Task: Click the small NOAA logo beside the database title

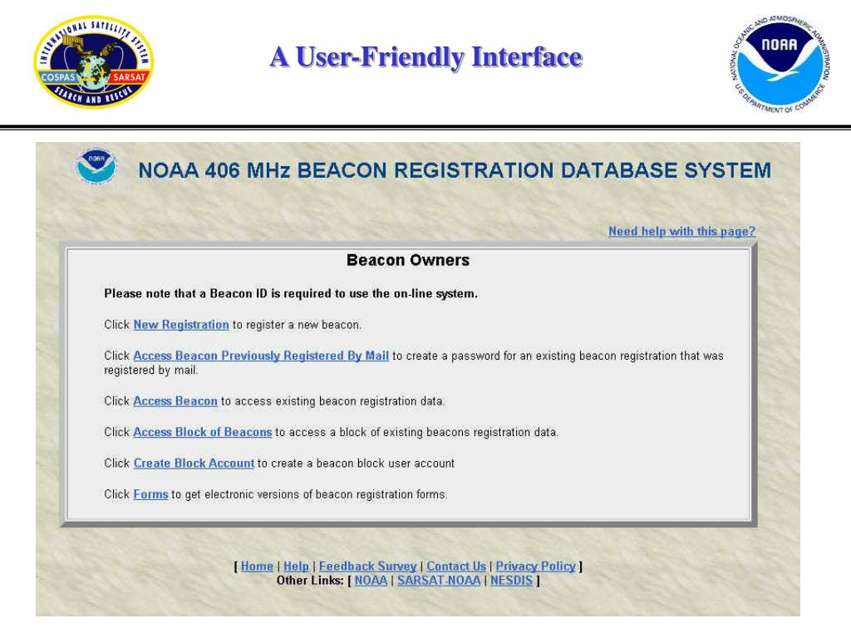Action: point(96,165)
